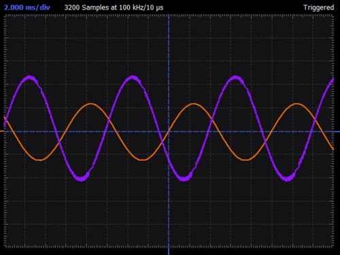The image size is (340, 255).
Task: Click the third purple waveform peak
Action: 235,78
